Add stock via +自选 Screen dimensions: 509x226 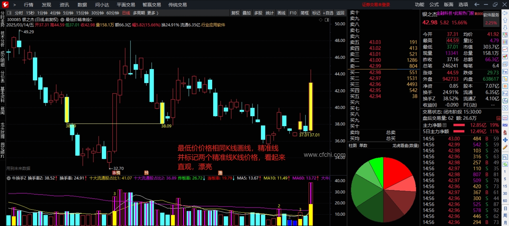click(328, 13)
